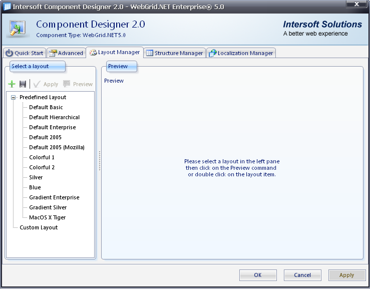Viewport: 370px width, 289px height.
Task: Click the title bar application icon
Action: pos(7,7)
